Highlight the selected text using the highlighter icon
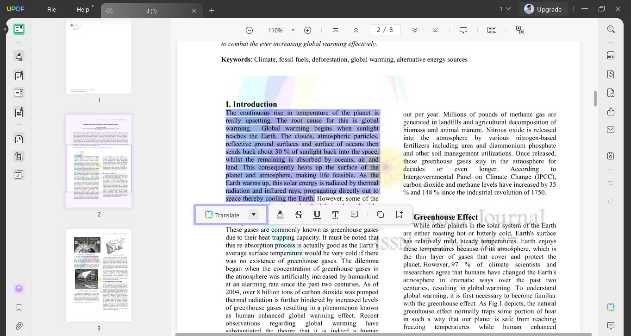Viewport: 631px width, 336px height. (x=280, y=215)
